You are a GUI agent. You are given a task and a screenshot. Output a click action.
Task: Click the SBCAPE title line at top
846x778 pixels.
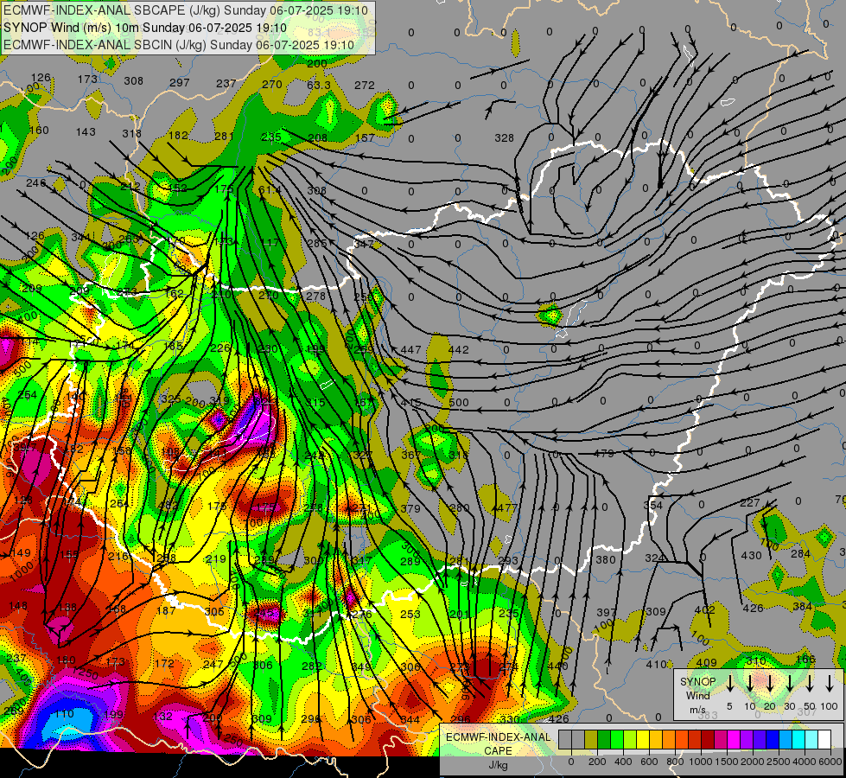(x=186, y=10)
